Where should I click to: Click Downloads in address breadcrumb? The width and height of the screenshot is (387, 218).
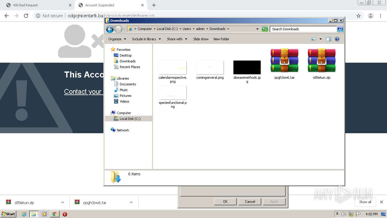[x=217, y=29]
